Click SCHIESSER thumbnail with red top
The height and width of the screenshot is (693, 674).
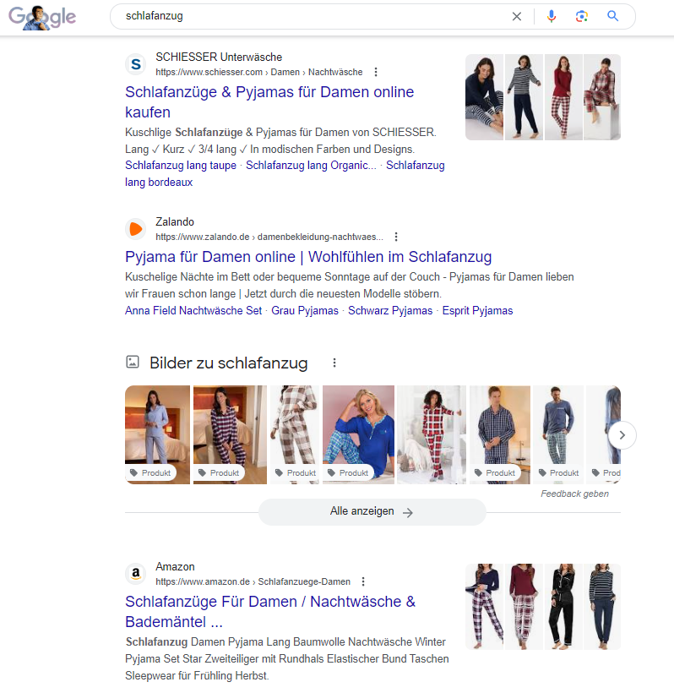coord(563,97)
